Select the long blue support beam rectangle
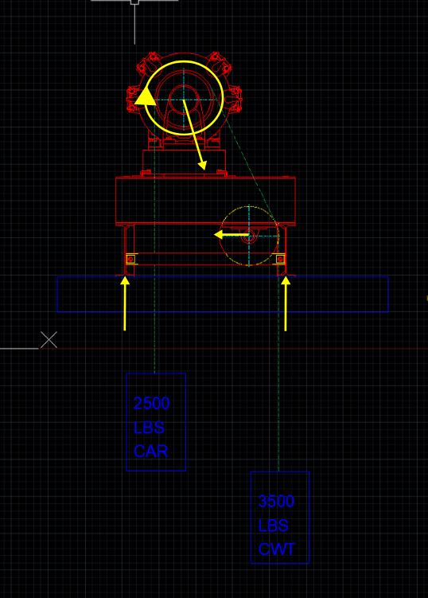This screenshot has width=428, height=598. pyautogui.click(x=223, y=294)
